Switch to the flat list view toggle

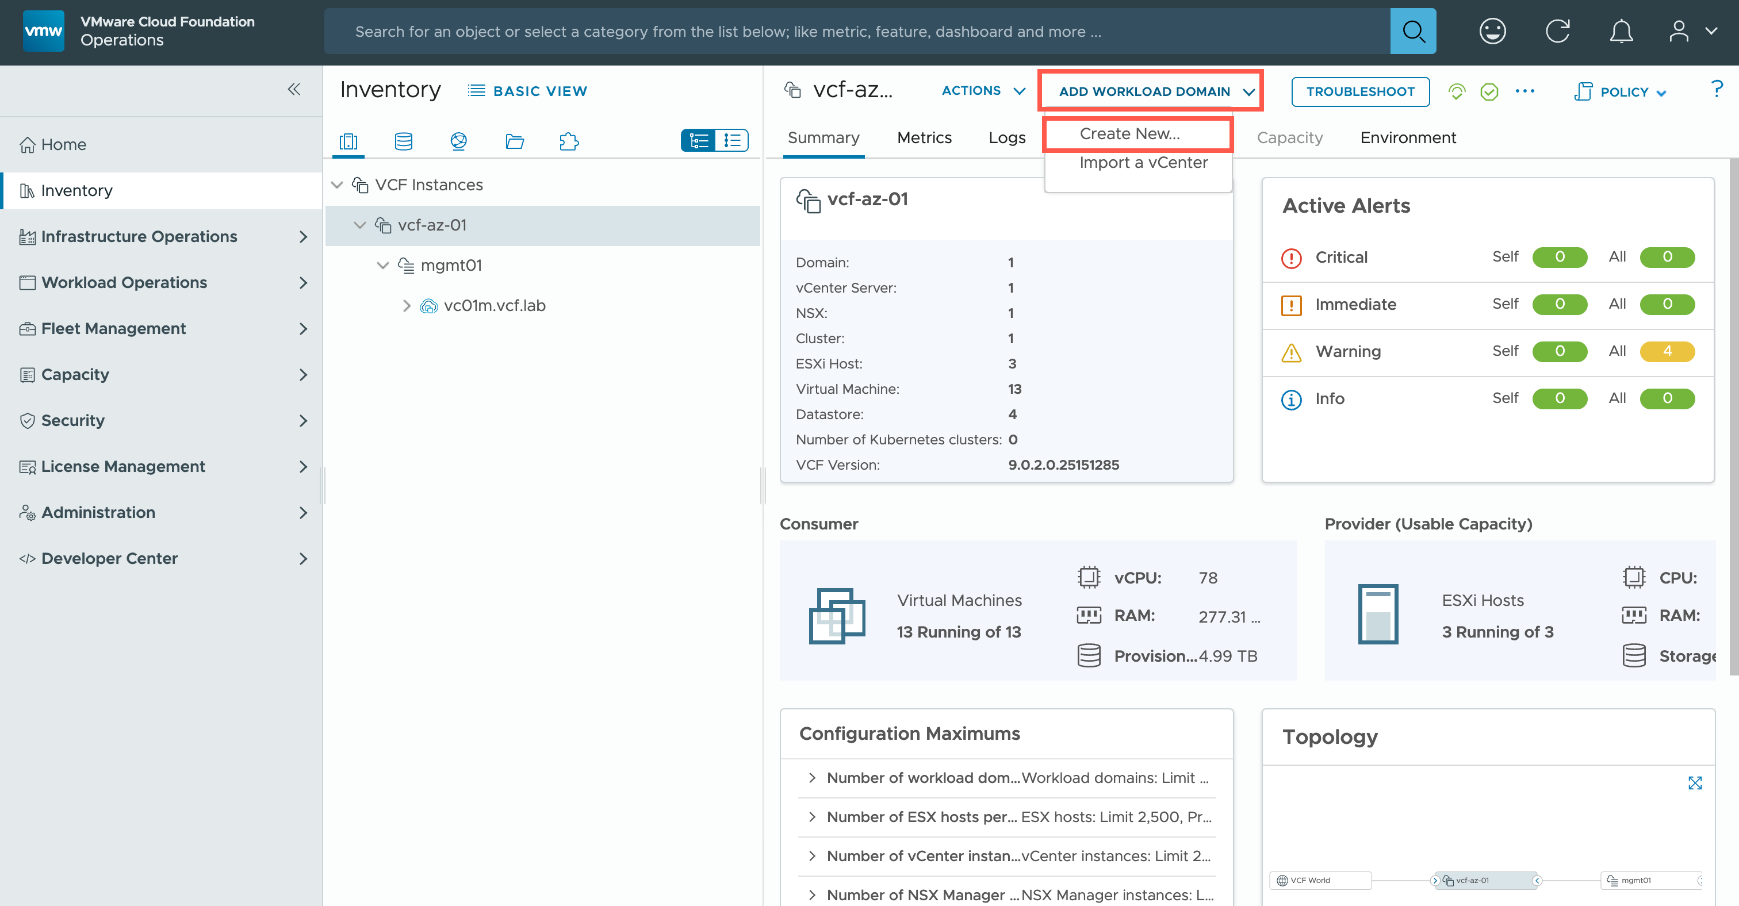point(732,140)
